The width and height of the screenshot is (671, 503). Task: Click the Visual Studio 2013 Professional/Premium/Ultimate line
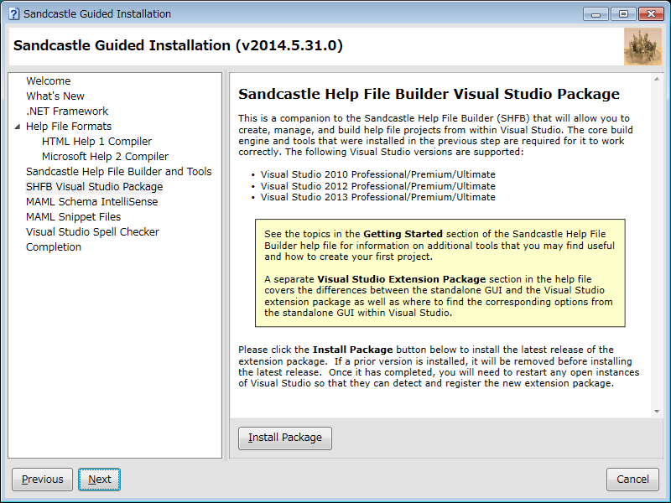coord(378,197)
